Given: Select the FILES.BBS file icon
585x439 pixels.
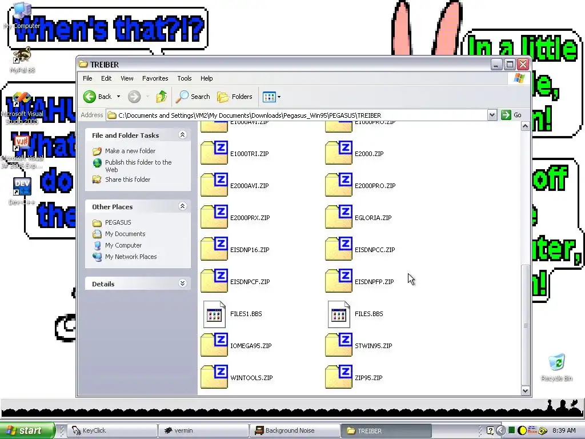Looking at the screenshot, I should pos(339,314).
